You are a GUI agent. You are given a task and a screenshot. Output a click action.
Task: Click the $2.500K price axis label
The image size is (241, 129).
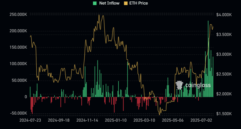pyautogui.click(x=224, y=74)
